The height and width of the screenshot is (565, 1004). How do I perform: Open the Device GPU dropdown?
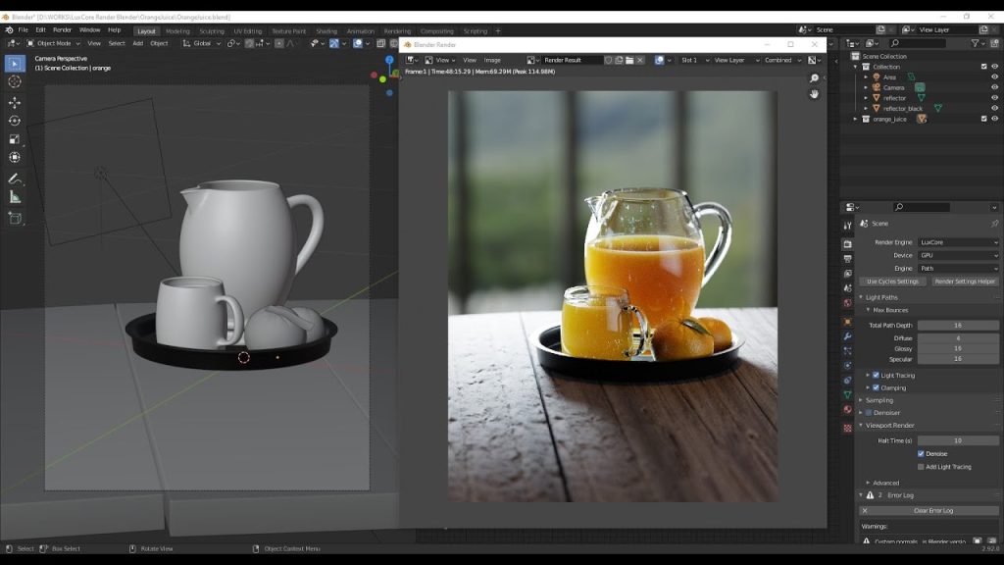(x=958, y=255)
